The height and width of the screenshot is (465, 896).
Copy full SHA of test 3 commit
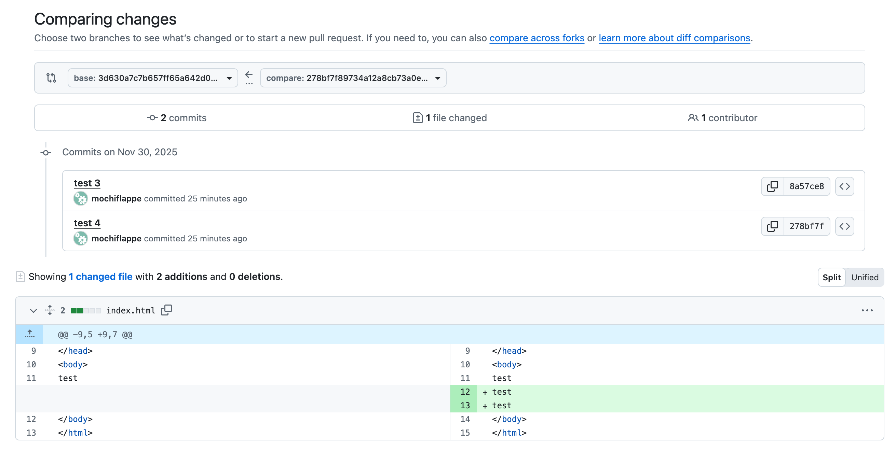[x=772, y=186]
